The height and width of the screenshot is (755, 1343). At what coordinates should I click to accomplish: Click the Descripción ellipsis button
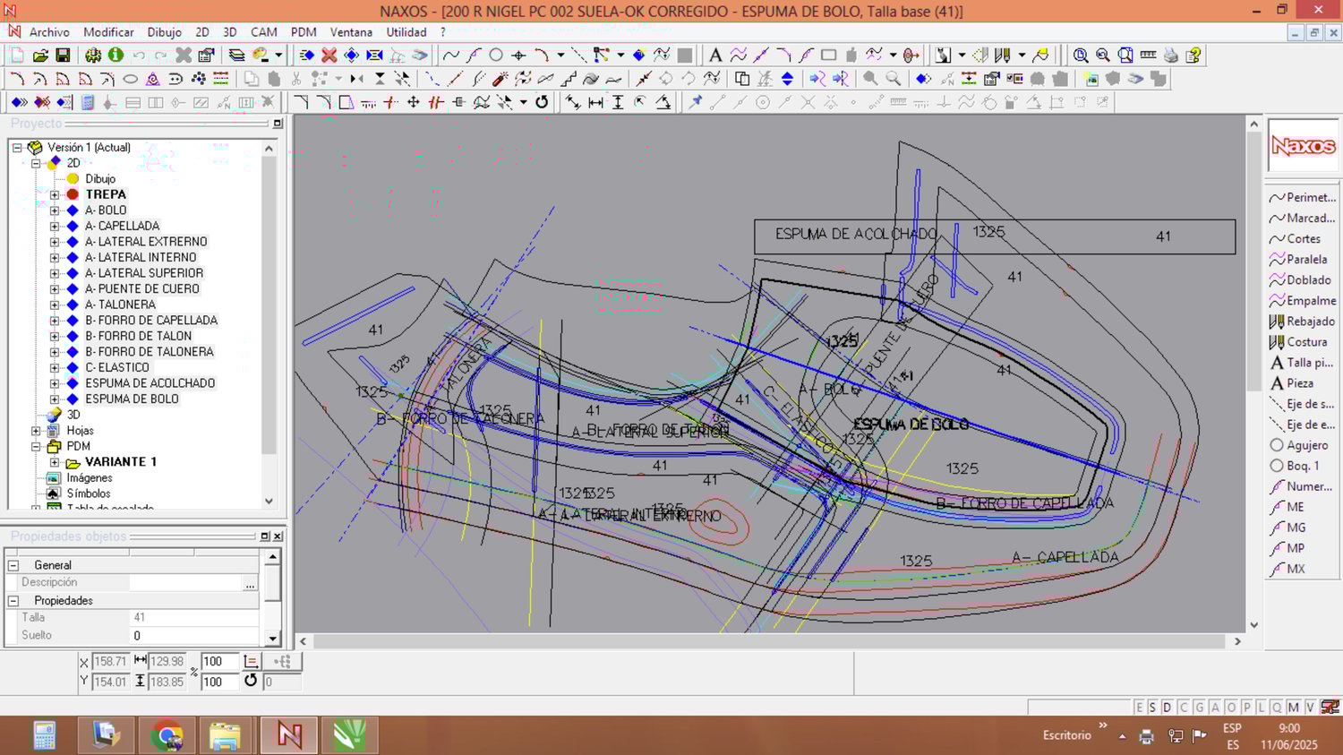pos(250,583)
